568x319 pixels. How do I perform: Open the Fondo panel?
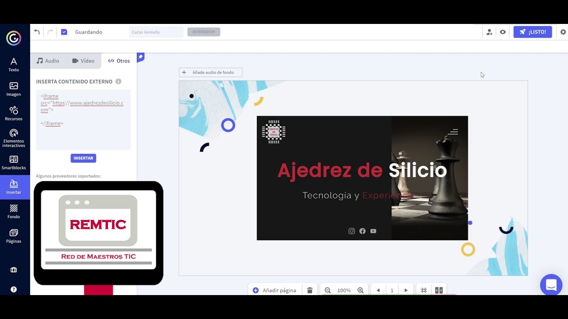tap(14, 211)
